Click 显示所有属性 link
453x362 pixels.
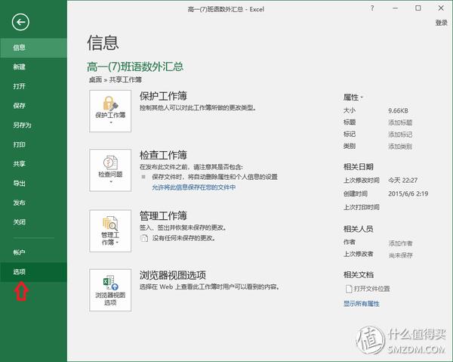(361, 304)
